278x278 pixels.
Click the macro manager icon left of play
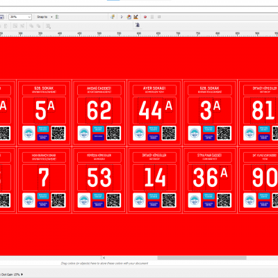[113, 17]
